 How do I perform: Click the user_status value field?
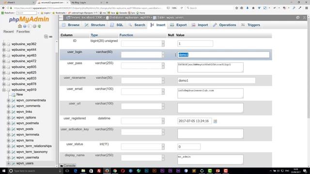pos(189,147)
